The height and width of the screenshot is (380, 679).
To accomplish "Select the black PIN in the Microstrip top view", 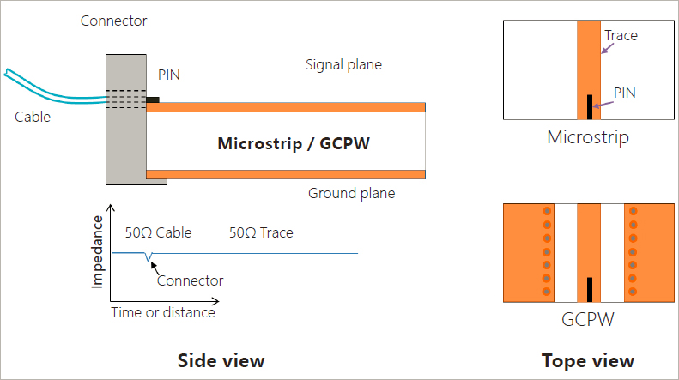I will click(x=590, y=107).
